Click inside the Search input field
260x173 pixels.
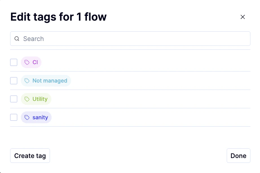click(85, 38)
